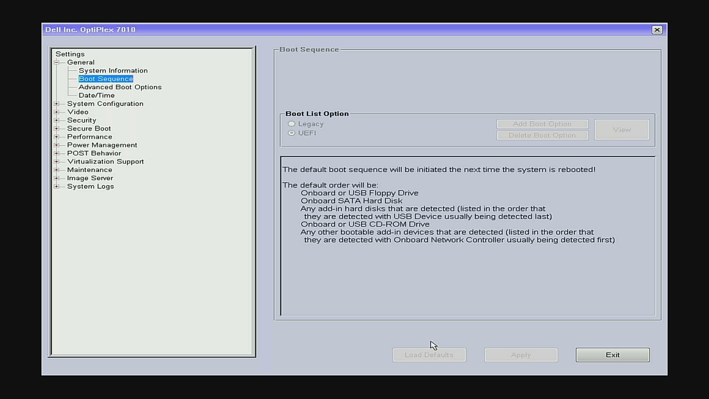Close the Dell OptiPlex 7010 setup window
This screenshot has width=709, height=399.
click(x=657, y=30)
